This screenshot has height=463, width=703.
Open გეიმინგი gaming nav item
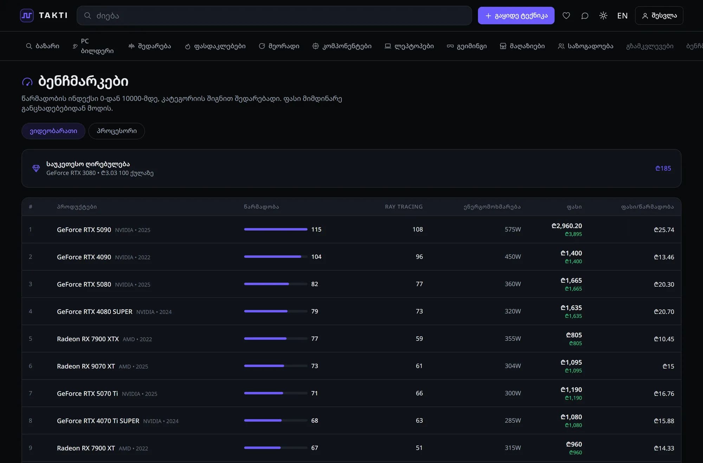pyautogui.click(x=467, y=46)
